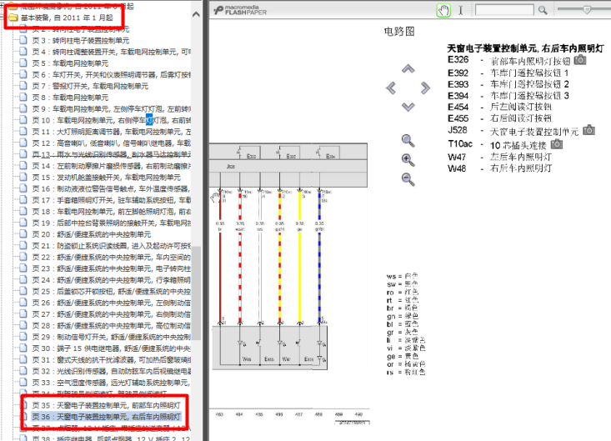The image size is (611, 441).
Task: Open page 25 后盖锁芯开锁按钮 entry
Action: coord(111,291)
